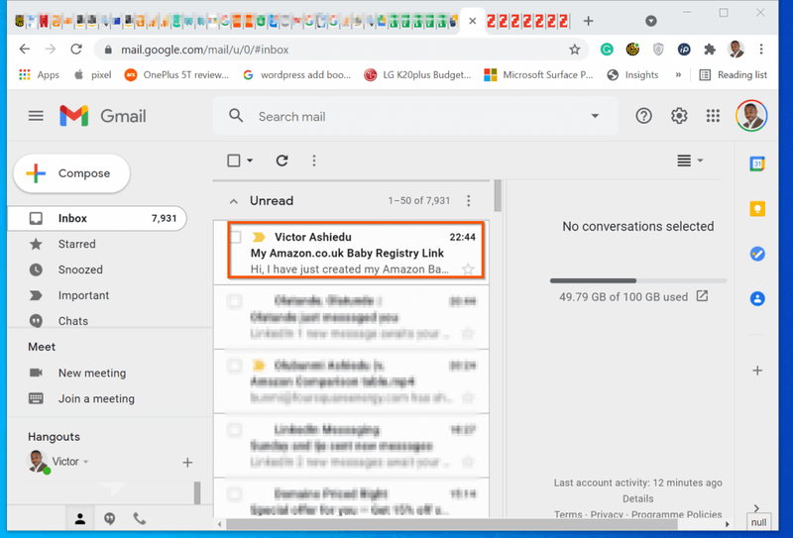
Task: Open the Reading list
Action: 734,75
